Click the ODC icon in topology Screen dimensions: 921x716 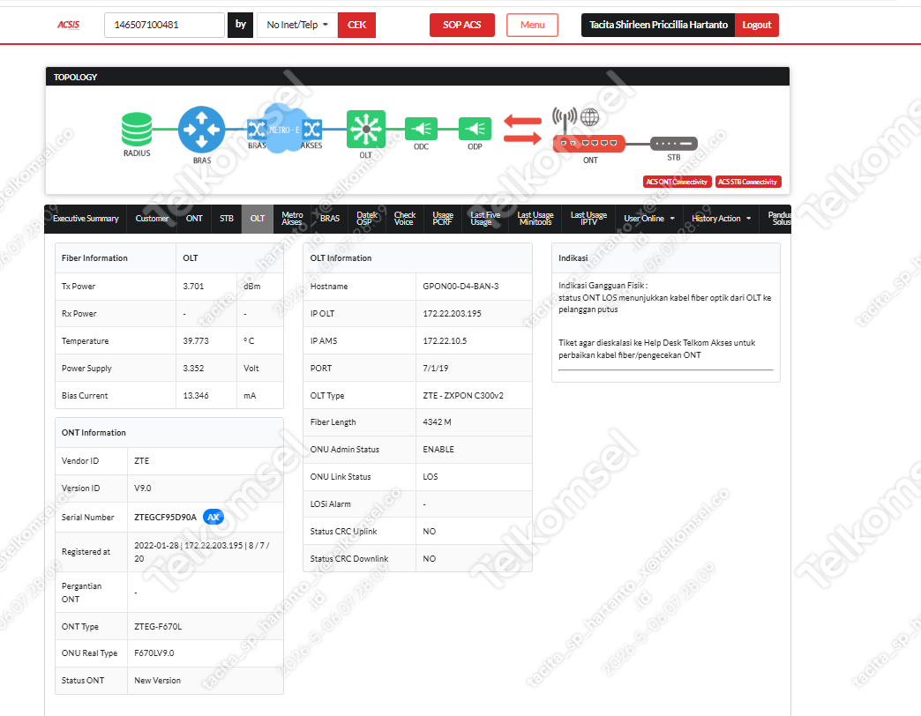(x=421, y=129)
